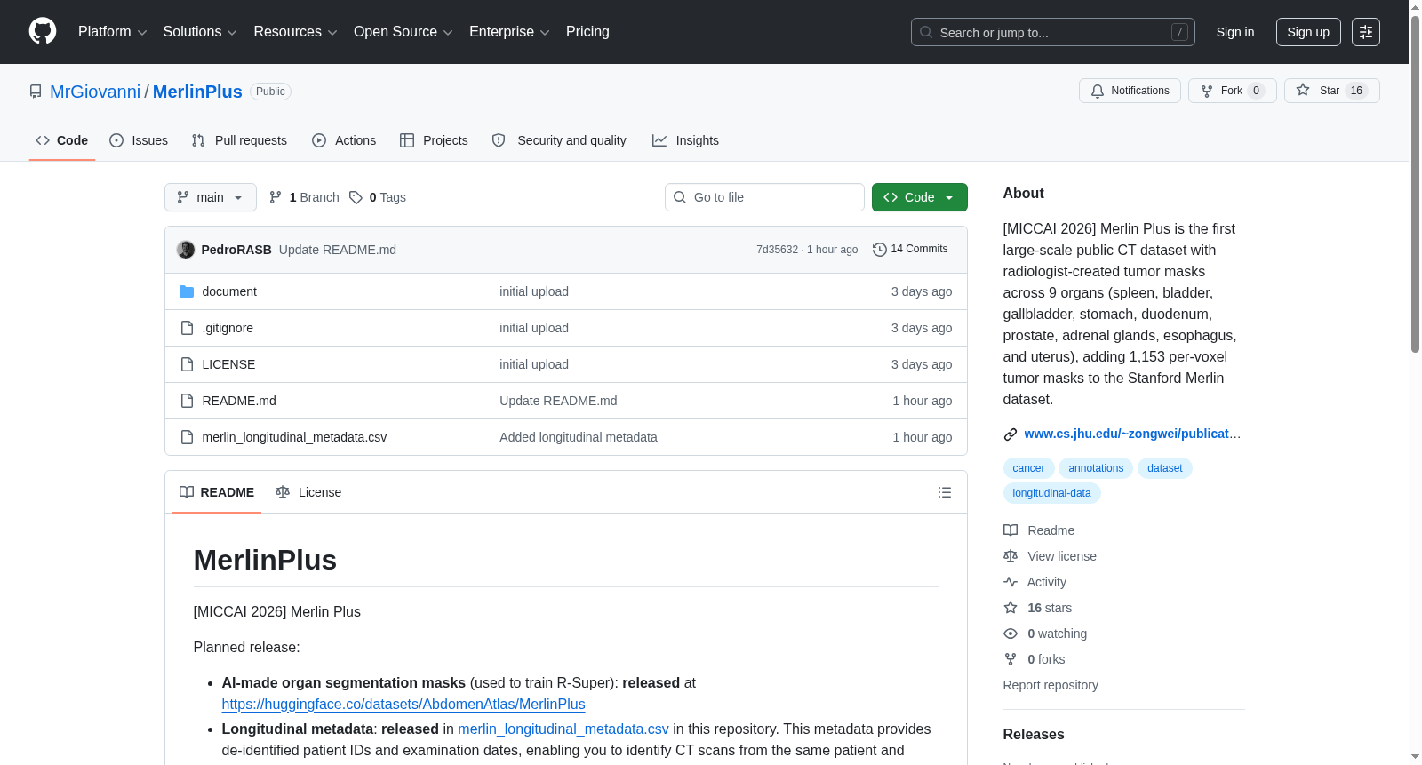This screenshot has width=1422, height=765.
Task: Switch to the Code tab
Action: coord(62,140)
